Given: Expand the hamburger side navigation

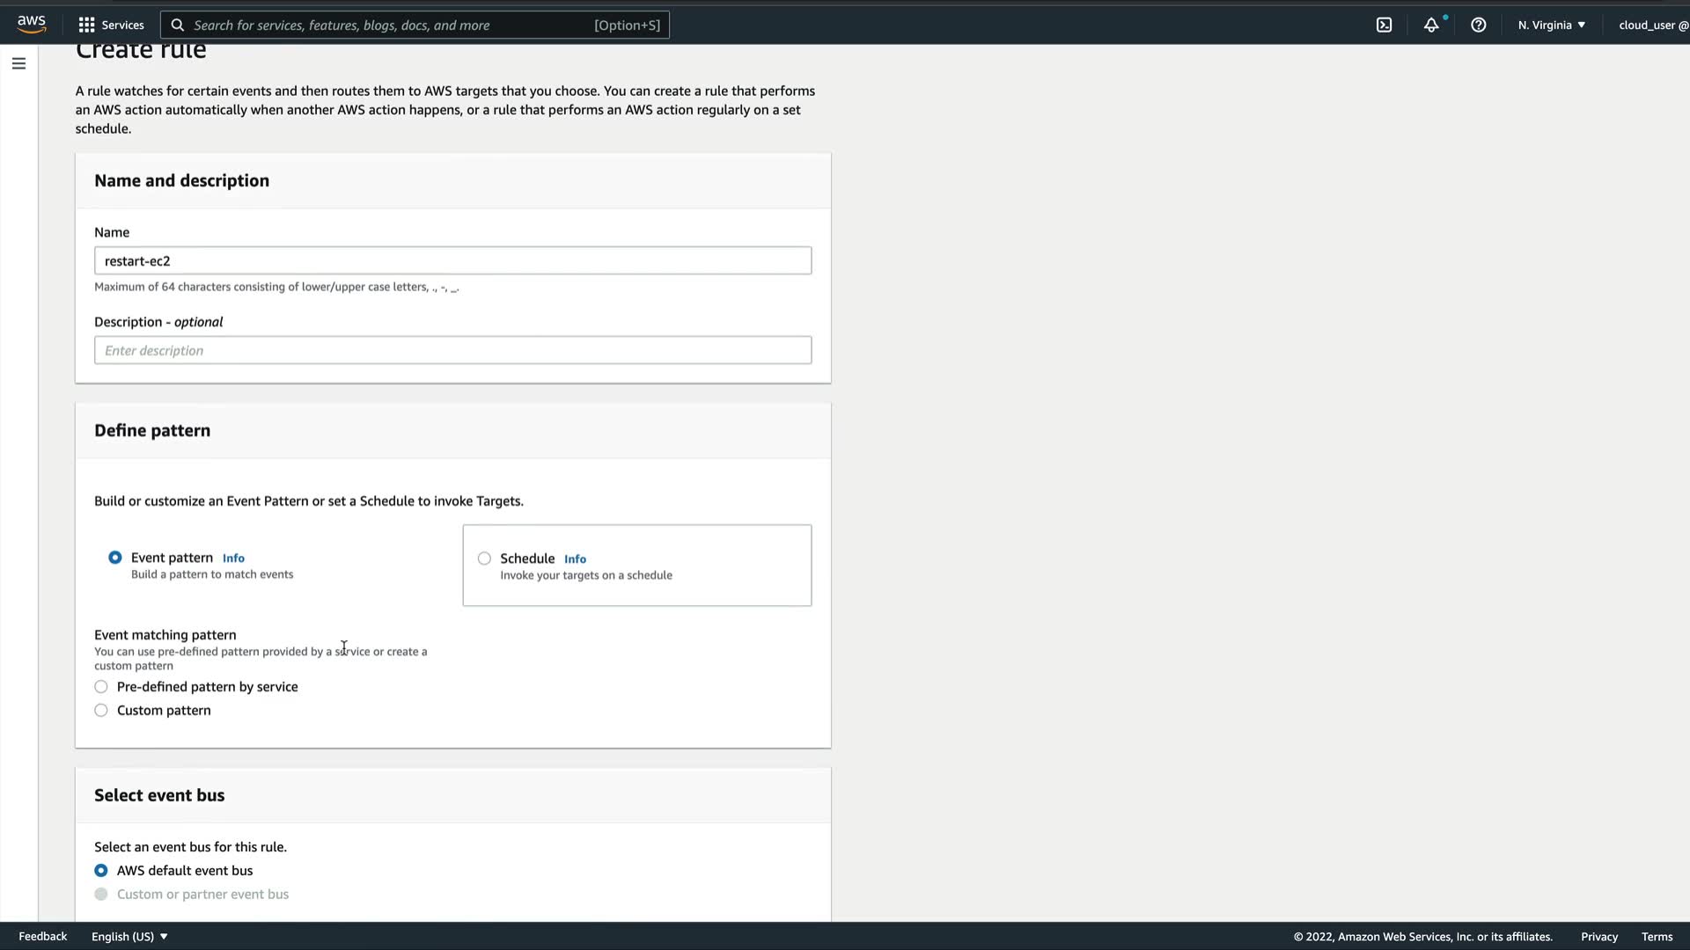Looking at the screenshot, I should point(18,63).
